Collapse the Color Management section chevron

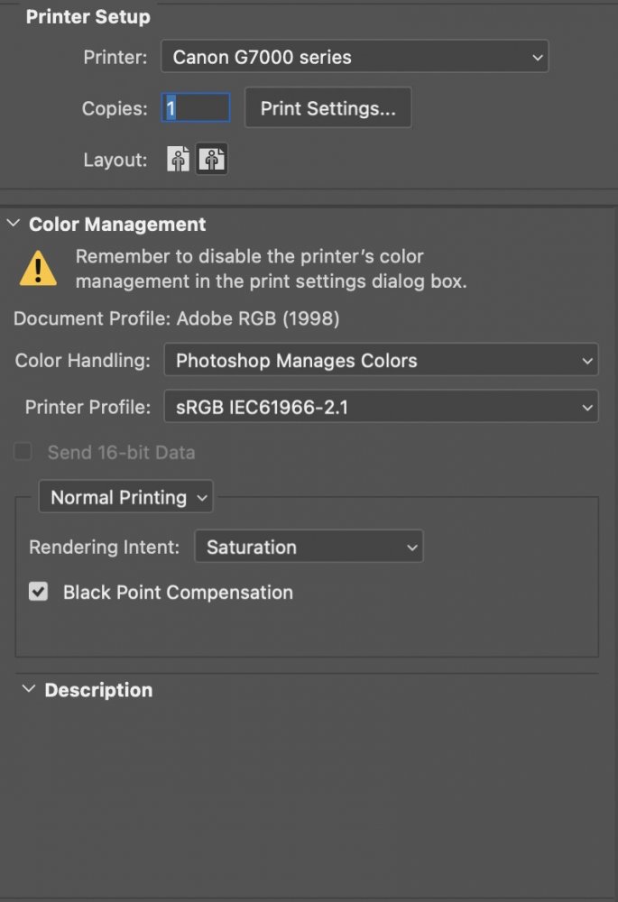pyautogui.click(x=14, y=225)
